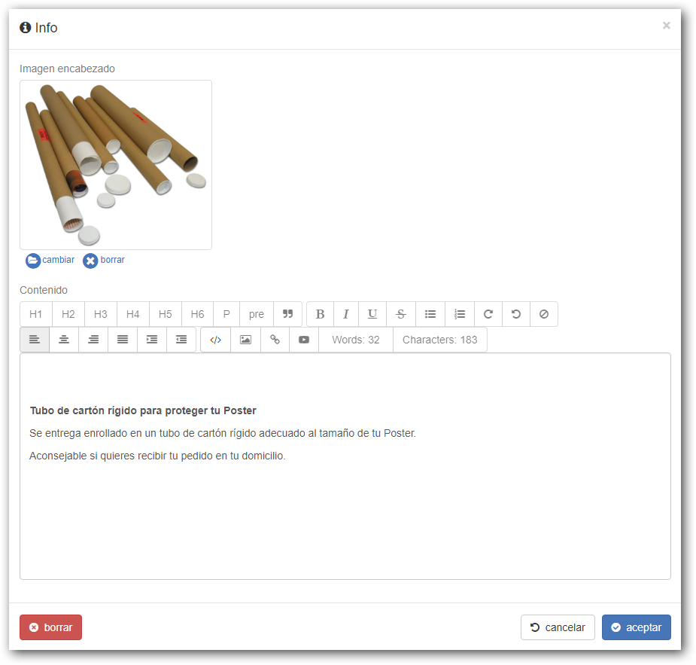
Task: Apply H1 heading format
Action: (36, 314)
